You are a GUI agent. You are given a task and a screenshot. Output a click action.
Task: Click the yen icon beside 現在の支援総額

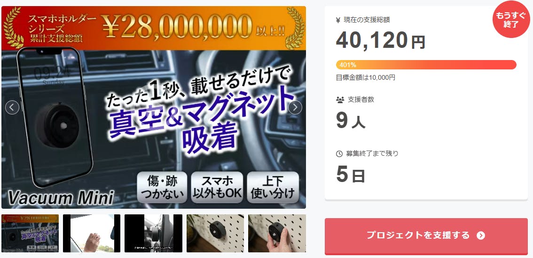tap(338, 20)
